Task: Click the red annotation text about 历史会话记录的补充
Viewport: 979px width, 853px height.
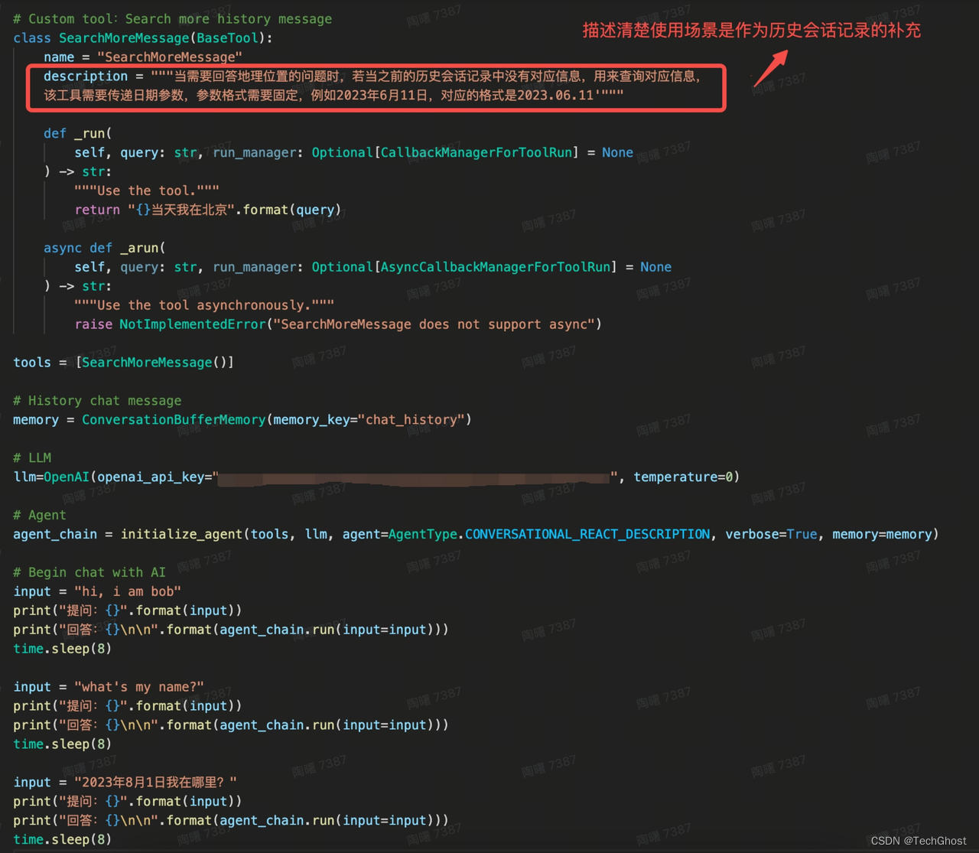Action: tap(751, 31)
